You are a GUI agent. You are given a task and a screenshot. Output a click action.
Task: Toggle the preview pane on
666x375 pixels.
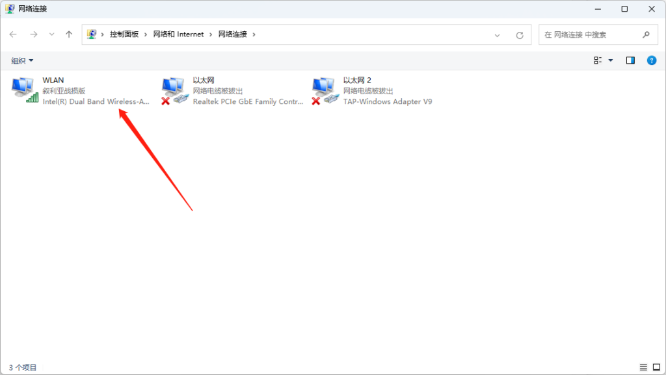(x=630, y=60)
